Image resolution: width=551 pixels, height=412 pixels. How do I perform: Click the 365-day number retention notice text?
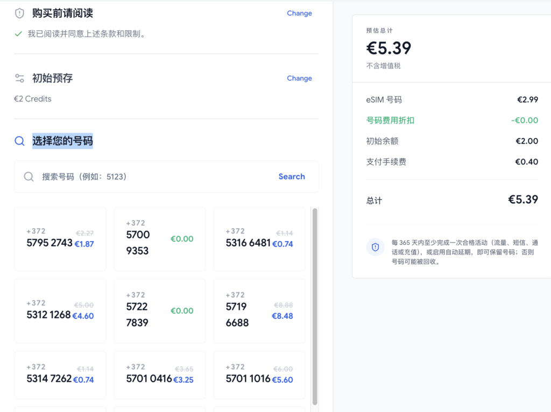[x=465, y=252]
